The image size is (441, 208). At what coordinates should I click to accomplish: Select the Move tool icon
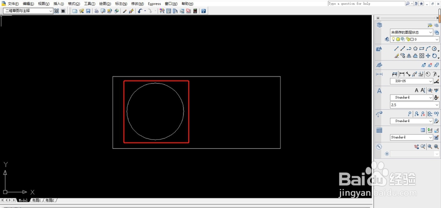tap(428, 56)
